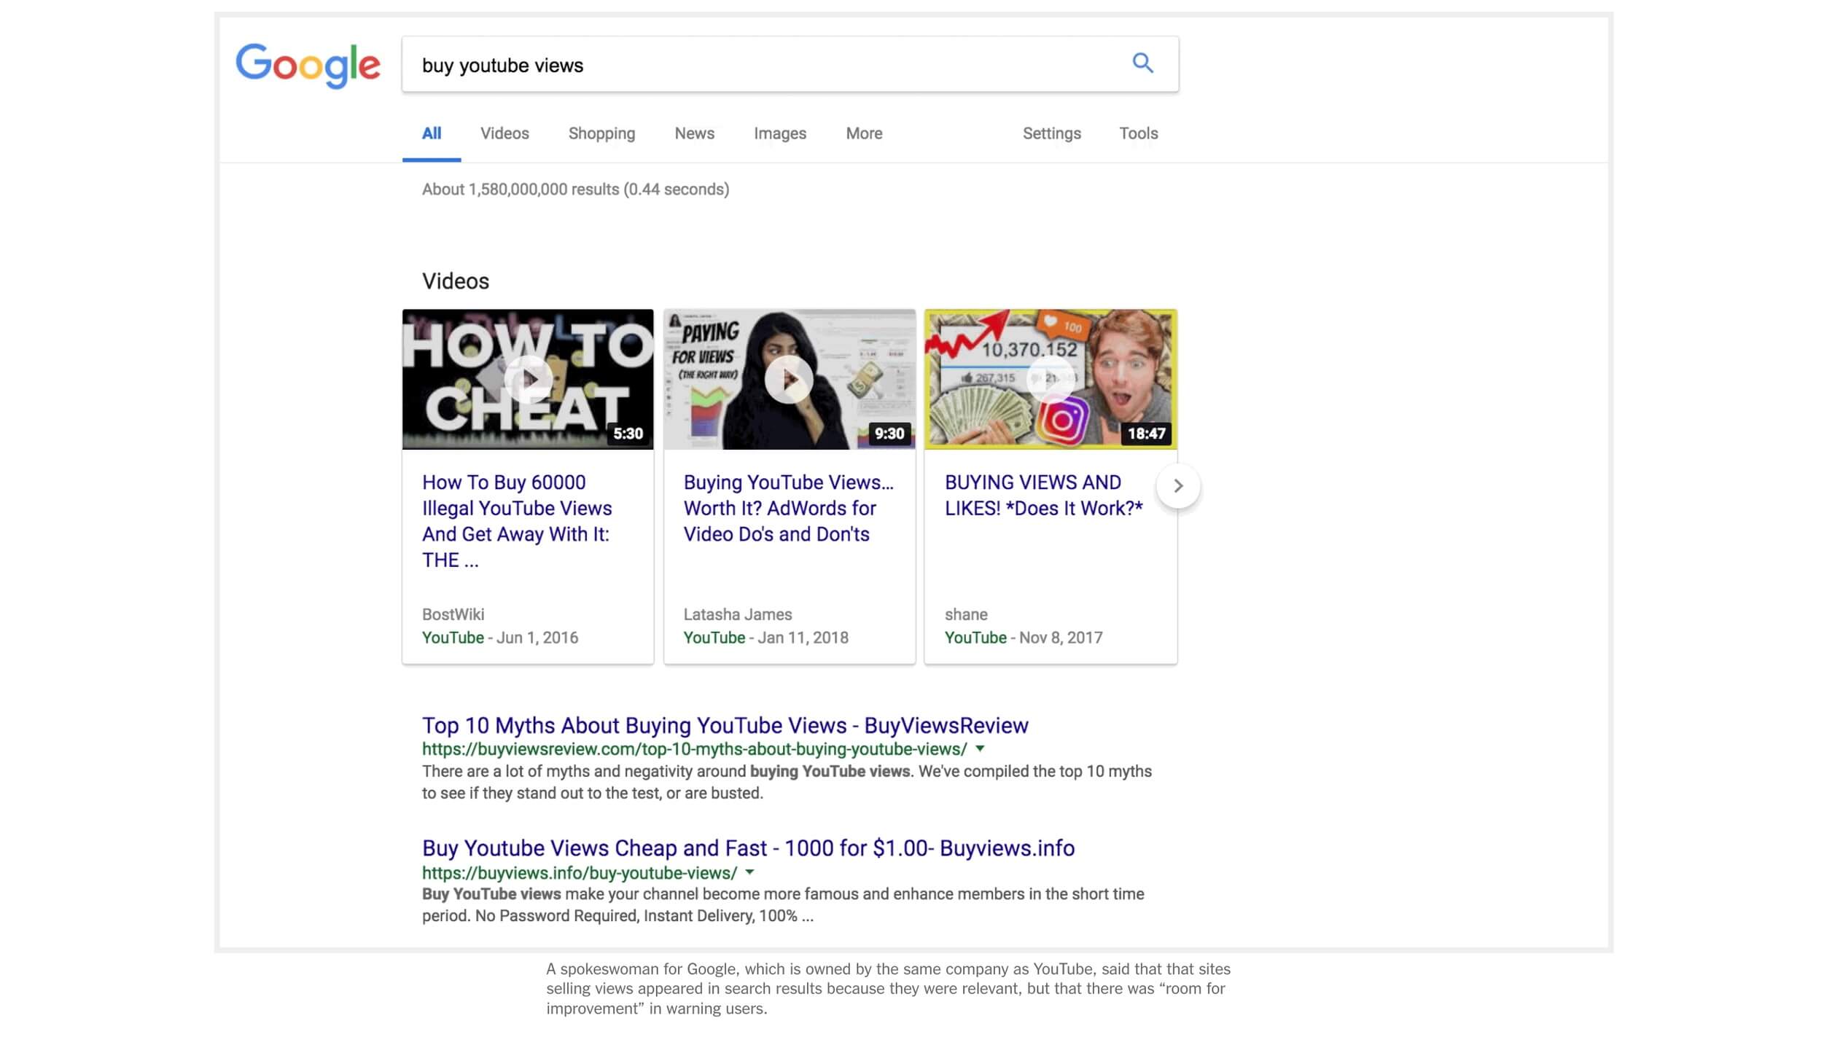Open the Tools menu

pos(1139,133)
